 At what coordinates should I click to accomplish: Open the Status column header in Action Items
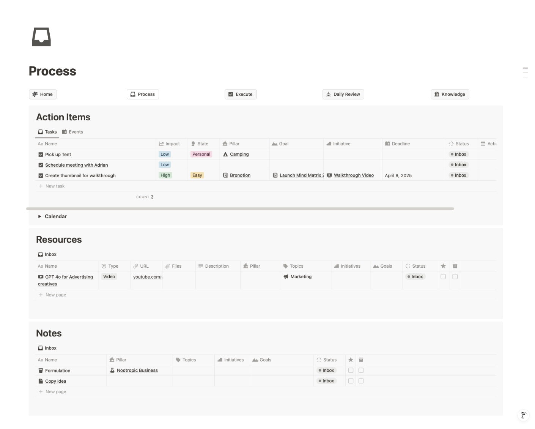coord(461,144)
